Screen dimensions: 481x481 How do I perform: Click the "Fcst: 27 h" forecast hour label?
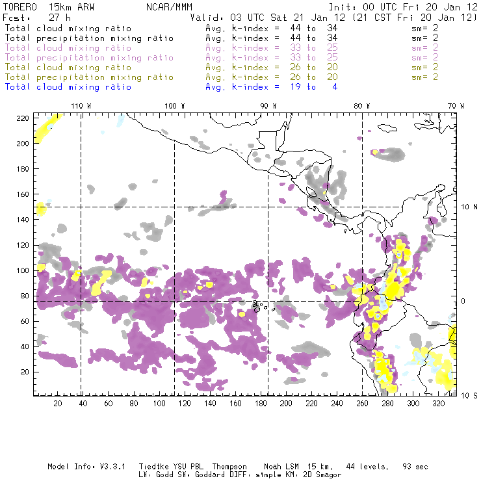pyautogui.click(x=36, y=18)
